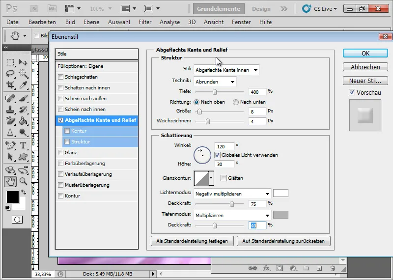The width and height of the screenshot is (393, 280).
Task: Click the OK button
Action: pos(365,54)
